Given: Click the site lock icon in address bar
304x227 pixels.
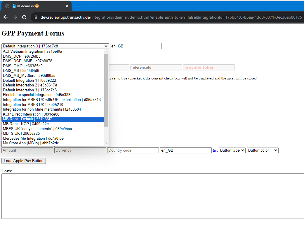Looking at the screenshot, I should click(x=36, y=17).
